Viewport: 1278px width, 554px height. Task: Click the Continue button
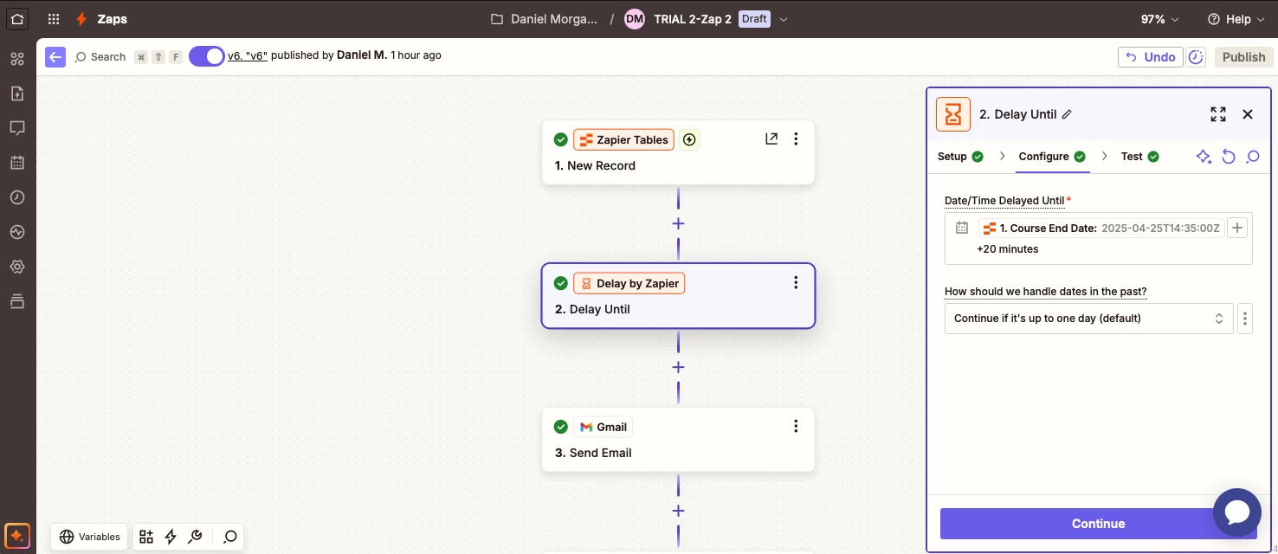1098,524
